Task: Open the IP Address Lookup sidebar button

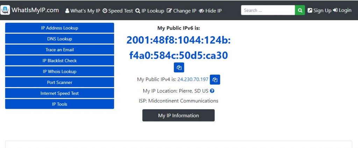Action: pos(59,28)
